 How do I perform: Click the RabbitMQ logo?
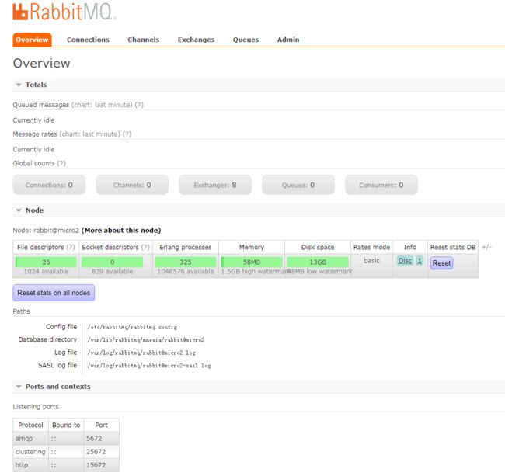64,12
